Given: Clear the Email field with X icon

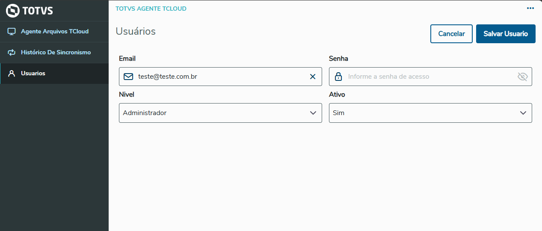Looking at the screenshot, I should point(313,77).
